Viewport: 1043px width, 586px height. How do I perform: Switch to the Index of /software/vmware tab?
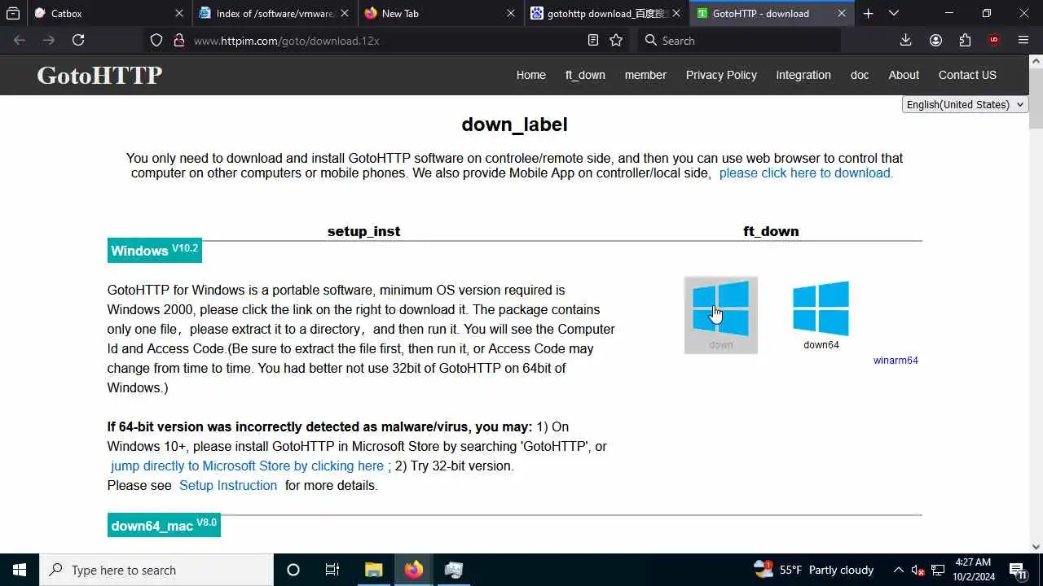(x=274, y=13)
